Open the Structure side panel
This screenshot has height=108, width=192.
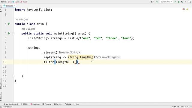pyautogui.click(x=1, y=96)
